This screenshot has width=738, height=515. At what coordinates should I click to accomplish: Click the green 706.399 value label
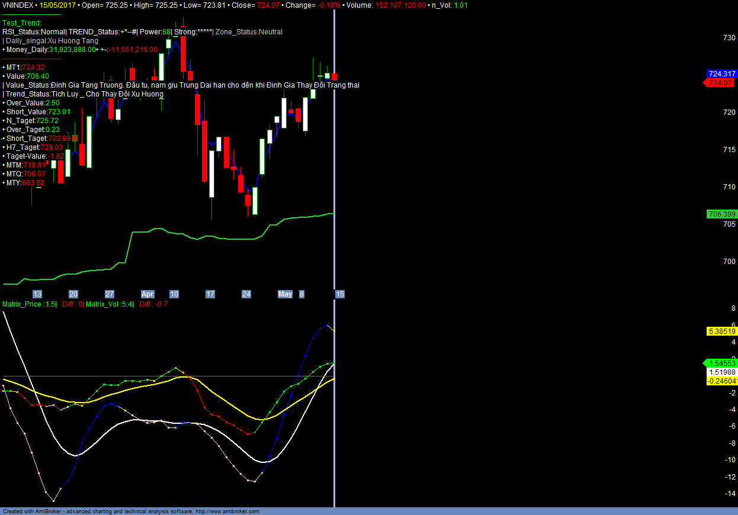coord(721,214)
